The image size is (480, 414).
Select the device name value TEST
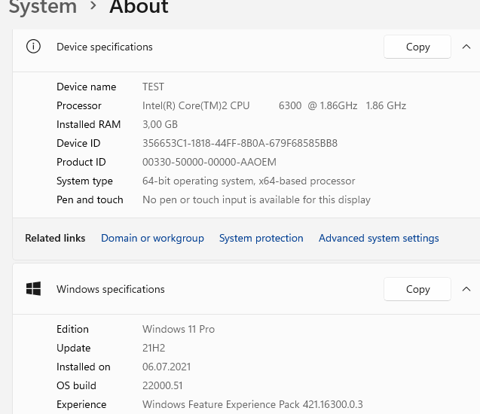[x=153, y=87]
